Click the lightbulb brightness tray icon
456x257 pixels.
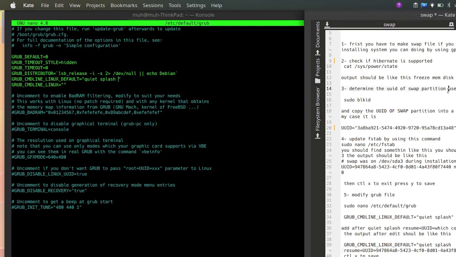[x=432, y=5]
